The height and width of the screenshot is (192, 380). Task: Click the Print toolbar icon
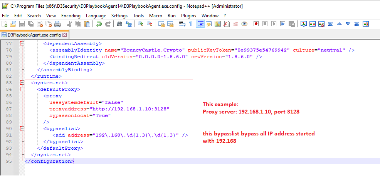pyautogui.click(x=57, y=24)
